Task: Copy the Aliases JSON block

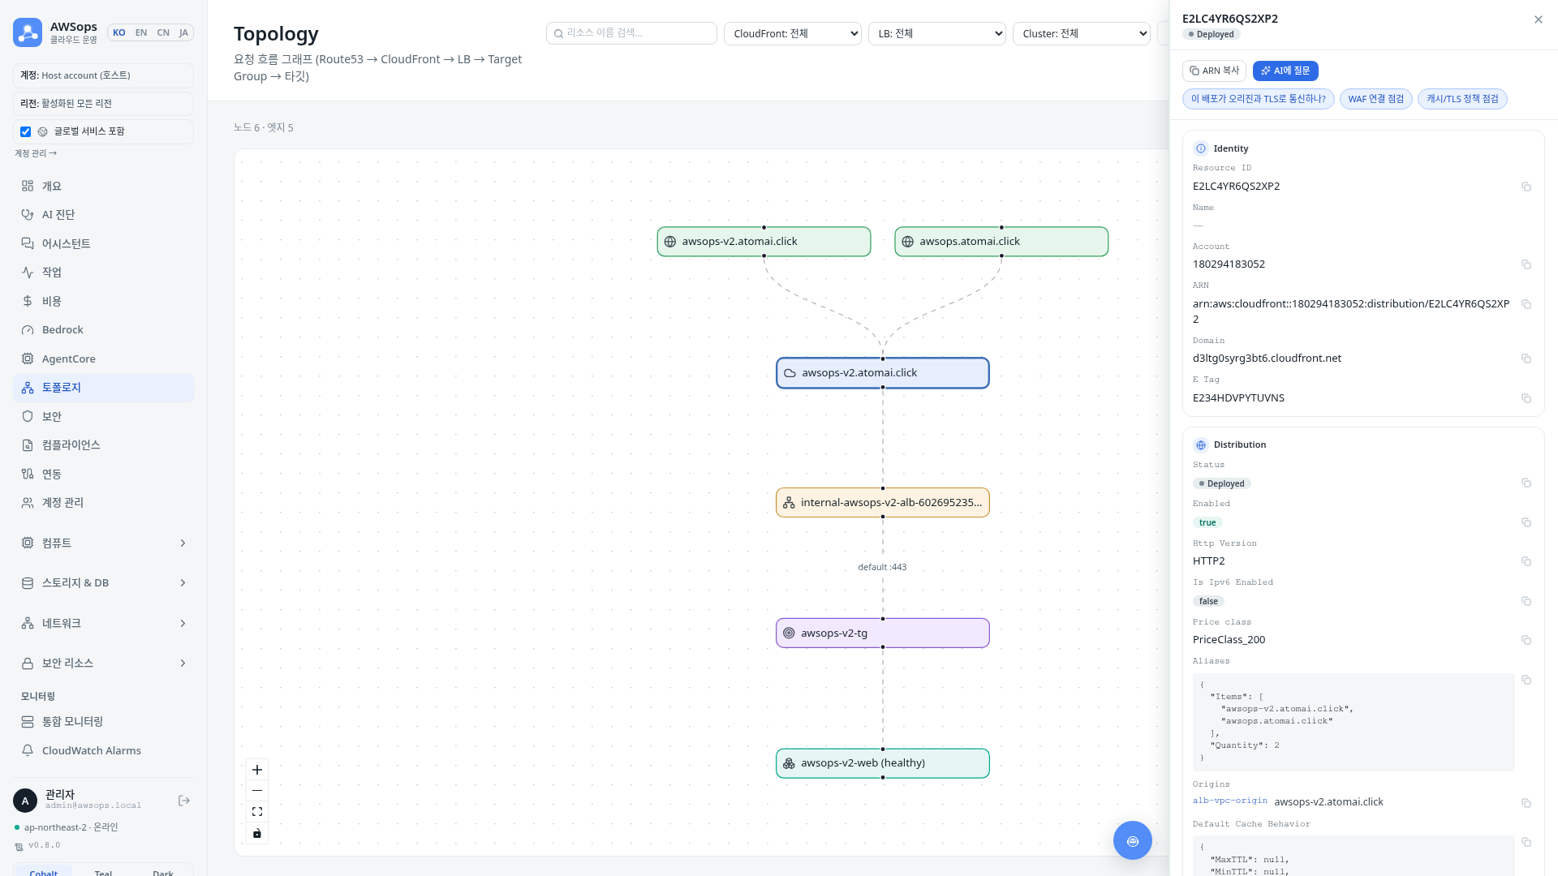Action: pos(1526,680)
